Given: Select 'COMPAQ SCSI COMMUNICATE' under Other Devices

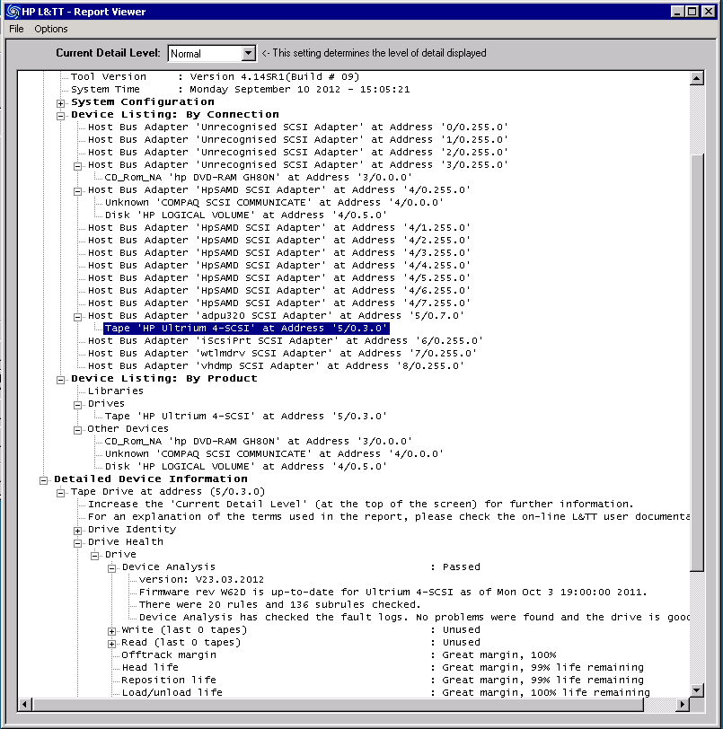Looking at the screenshot, I should (274, 453).
